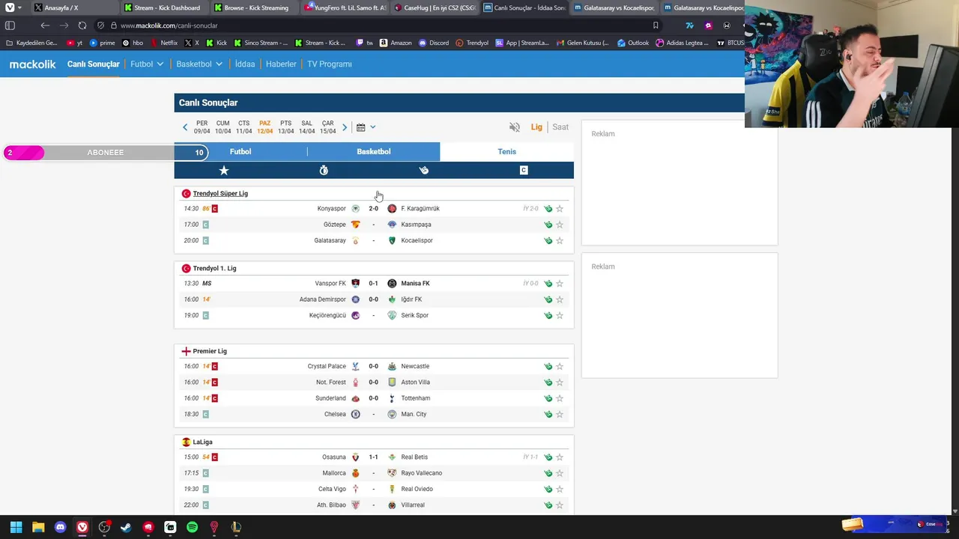959x539 pixels.
Task: Select date PTS 13/04
Action: (x=285, y=127)
